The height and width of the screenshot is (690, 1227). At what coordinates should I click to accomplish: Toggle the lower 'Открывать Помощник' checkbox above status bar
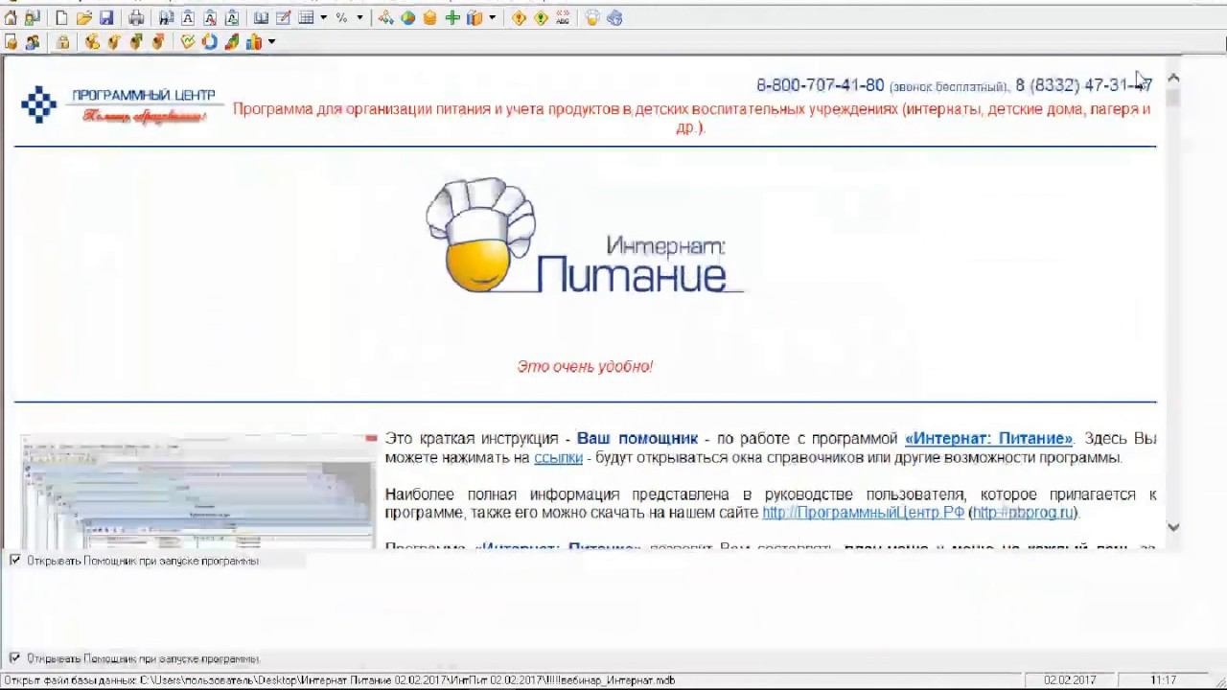tap(15, 658)
